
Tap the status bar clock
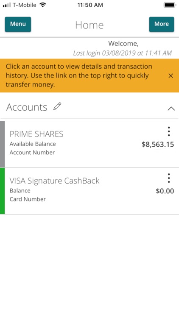coord(90,5)
